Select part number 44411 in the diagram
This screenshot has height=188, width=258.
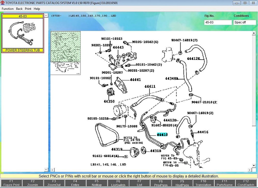(150, 86)
